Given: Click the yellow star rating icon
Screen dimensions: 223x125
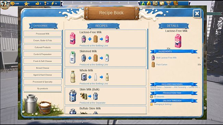Looking at the screenshot, I should [x=26, y=3].
